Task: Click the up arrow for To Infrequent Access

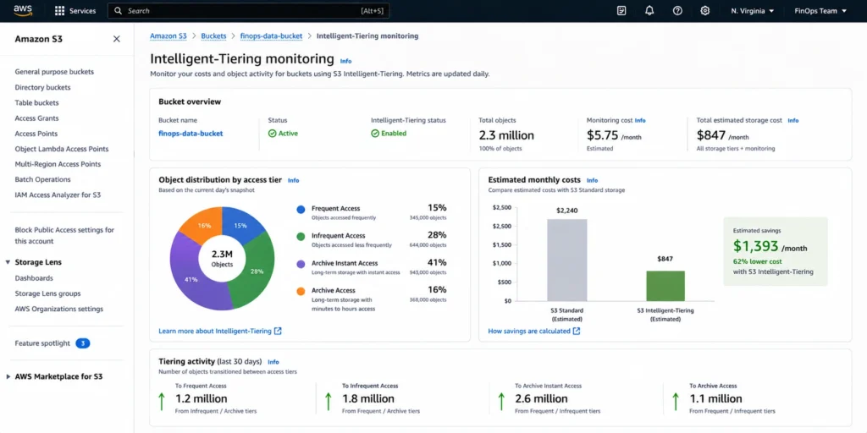Action: [x=329, y=402]
